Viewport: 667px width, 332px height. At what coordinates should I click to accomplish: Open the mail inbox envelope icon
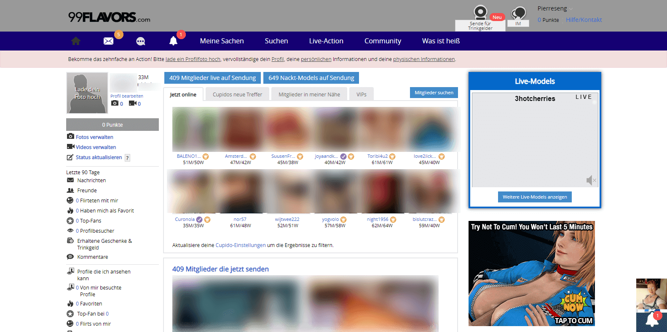coord(108,41)
